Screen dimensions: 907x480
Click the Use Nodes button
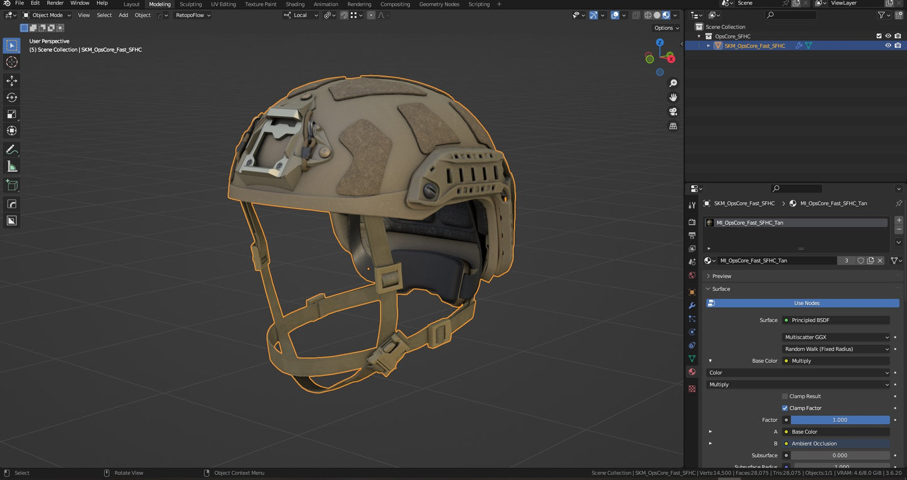pos(806,303)
